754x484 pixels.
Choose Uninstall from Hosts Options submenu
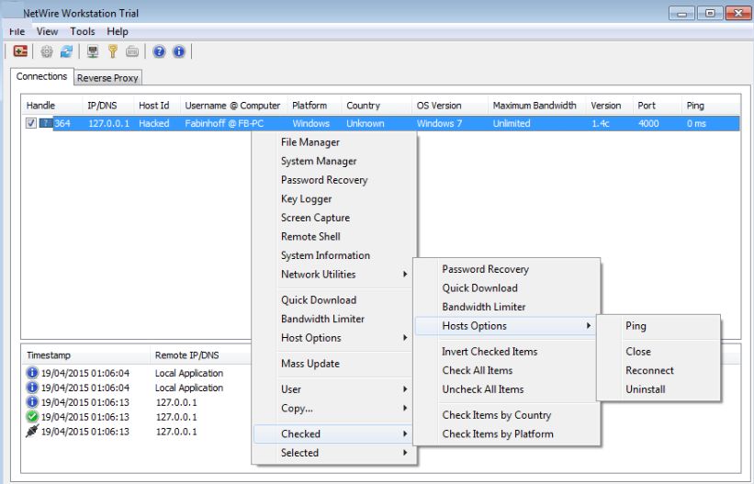click(x=646, y=389)
